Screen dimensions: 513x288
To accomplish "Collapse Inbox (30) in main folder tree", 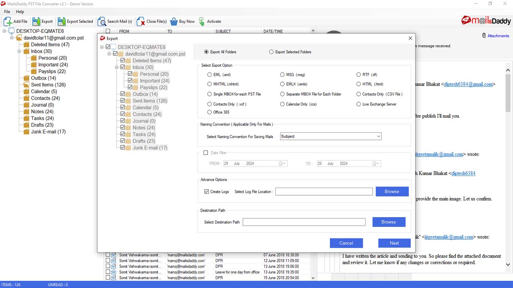I will point(20,51).
